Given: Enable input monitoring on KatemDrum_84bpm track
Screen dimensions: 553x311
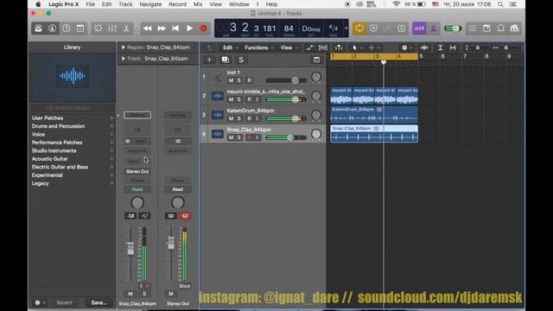Looking at the screenshot, I should click(257, 118).
